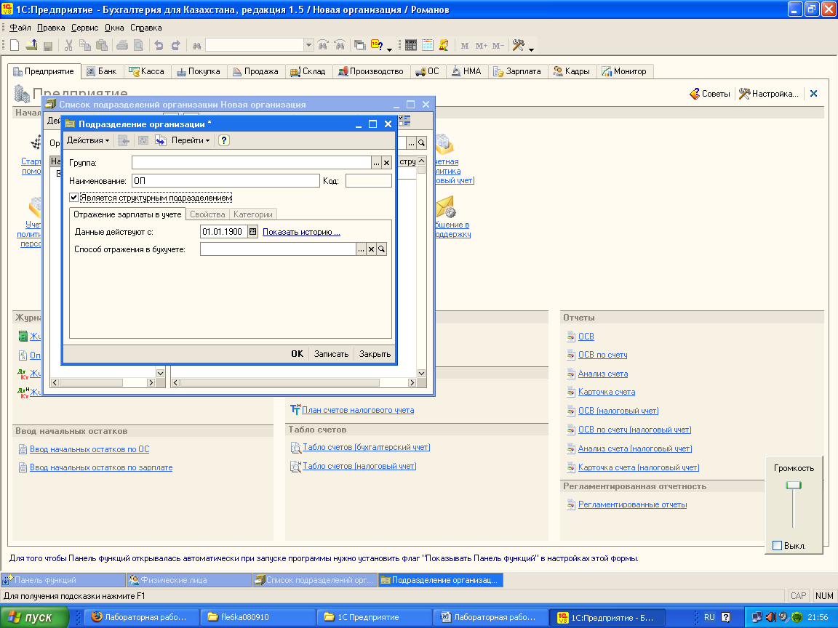Screen dimensions: 838x628
Task: Switch to 'Физические лица' window in the panel
Action: click(188, 580)
